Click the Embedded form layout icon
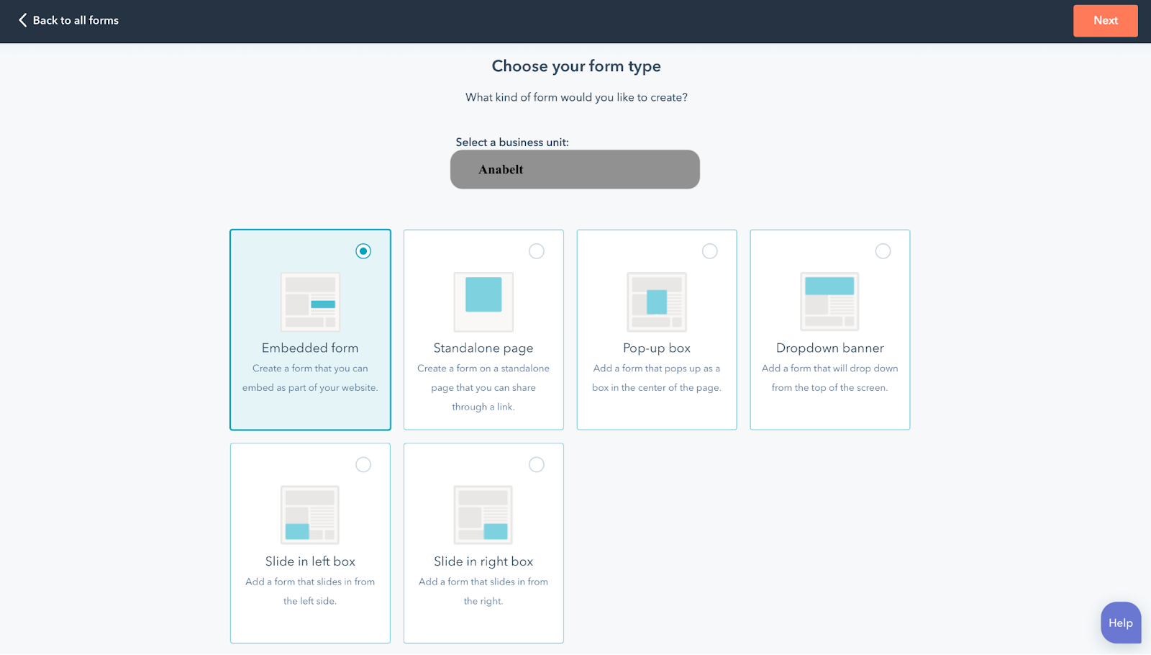This screenshot has width=1151, height=655. (310, 302)
